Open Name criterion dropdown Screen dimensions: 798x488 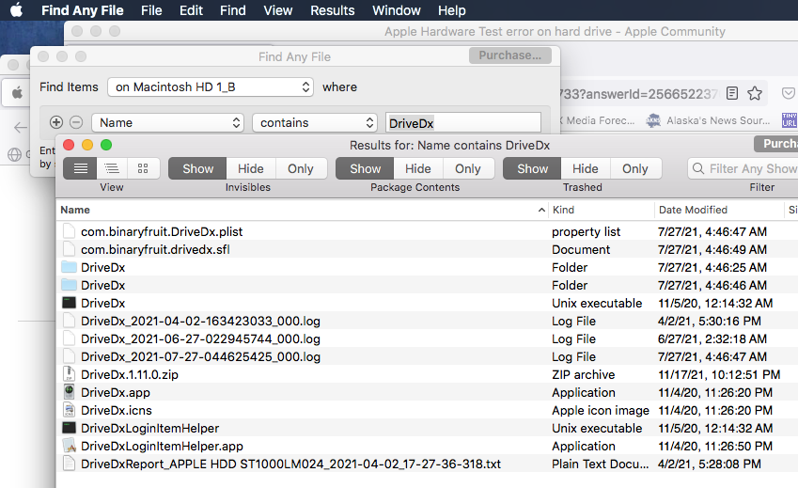tap(167, 122)
